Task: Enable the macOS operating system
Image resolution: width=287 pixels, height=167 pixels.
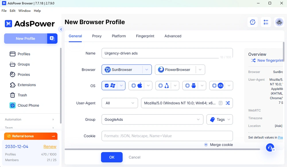Action: coord(133,85)
